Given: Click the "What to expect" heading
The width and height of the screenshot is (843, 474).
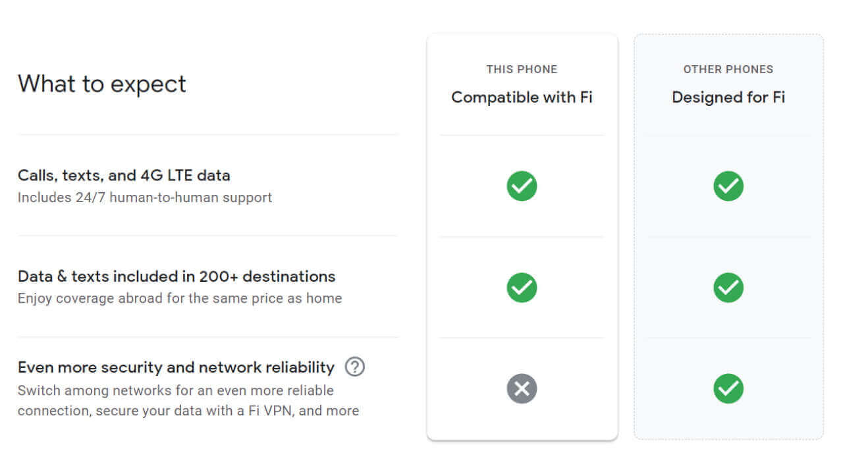Looking at the screenshot, I should pyautogui.click(x=102, y=84).
